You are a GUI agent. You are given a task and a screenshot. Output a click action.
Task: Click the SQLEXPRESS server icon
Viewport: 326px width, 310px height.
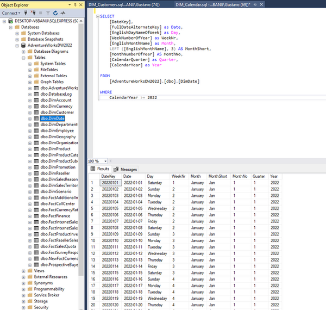[x=11, y=21]
